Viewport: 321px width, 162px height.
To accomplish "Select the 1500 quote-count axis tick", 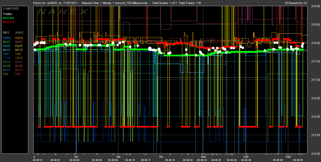I will pyautogui.click(x=288, y=157).
